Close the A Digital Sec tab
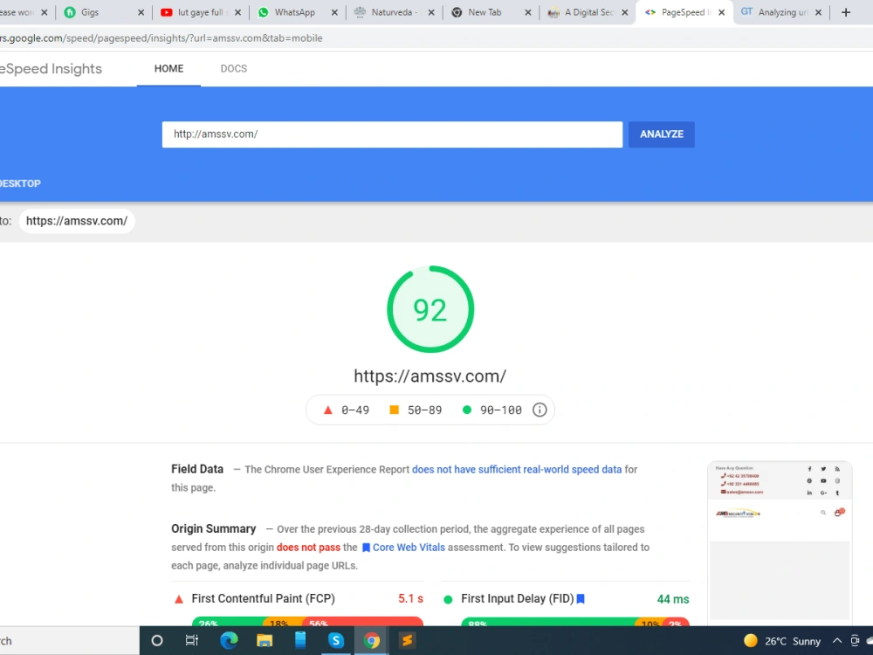The width and height of the screenshot is (873, 655). (x=625, y=12)
